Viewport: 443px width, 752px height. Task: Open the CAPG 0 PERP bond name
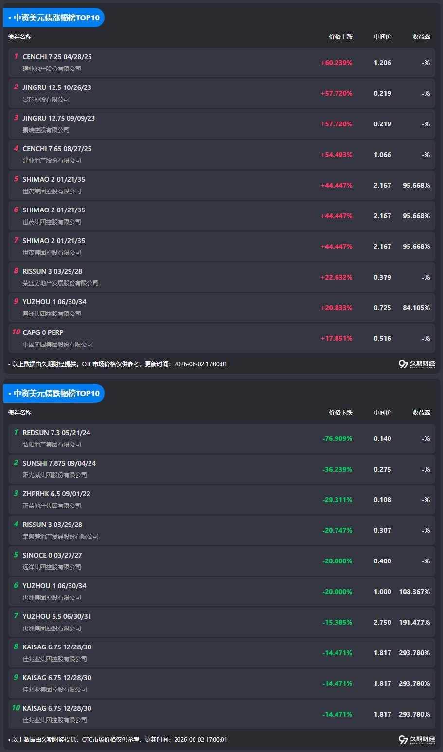(43, 332)
